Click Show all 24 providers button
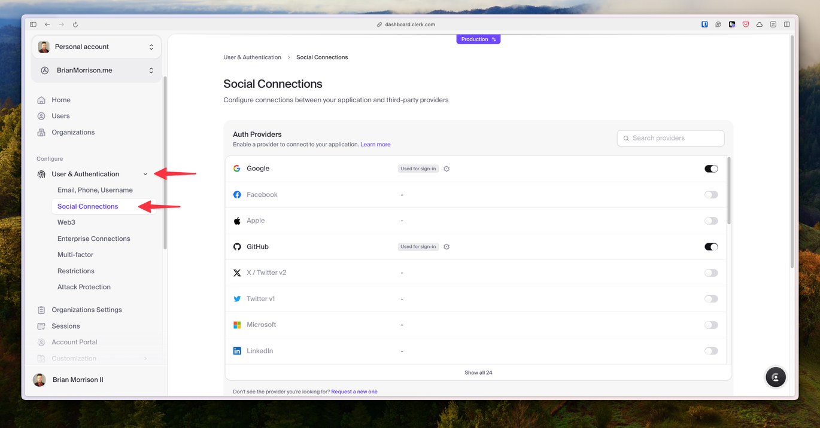The image size is (820, 428). [478, 372]
